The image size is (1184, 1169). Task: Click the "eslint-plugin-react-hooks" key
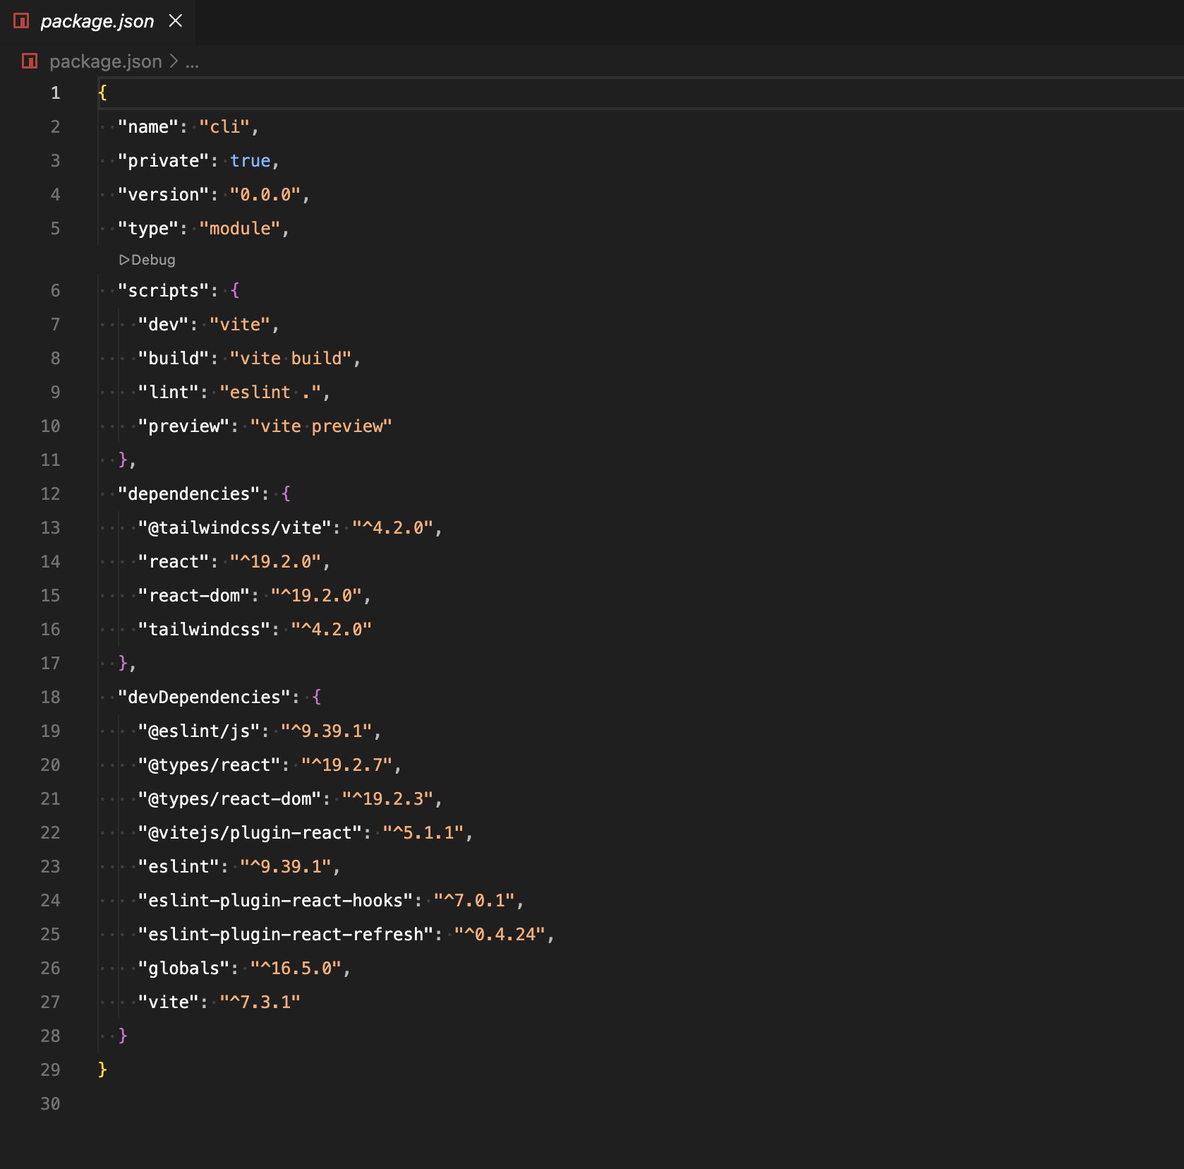pyautogui.click(x=276, y=900)
